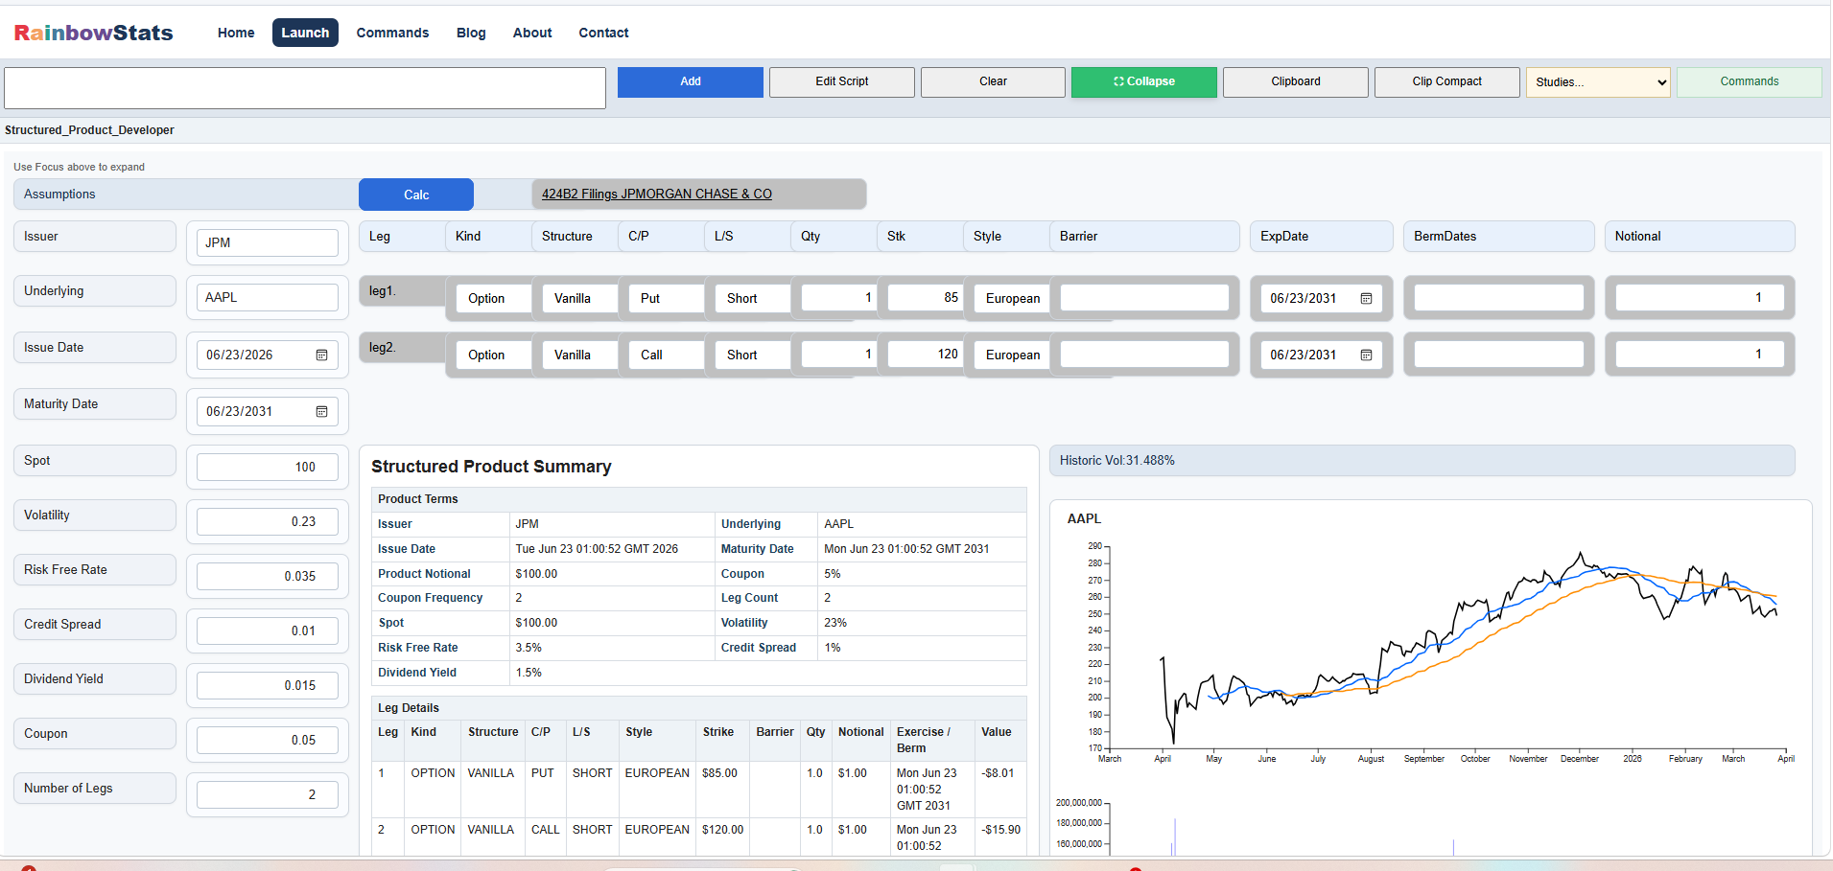Click Historic Vol:31.488% bar
Image resolution: width=1833 pixels, height=871 pixels.
(1422, 460)
